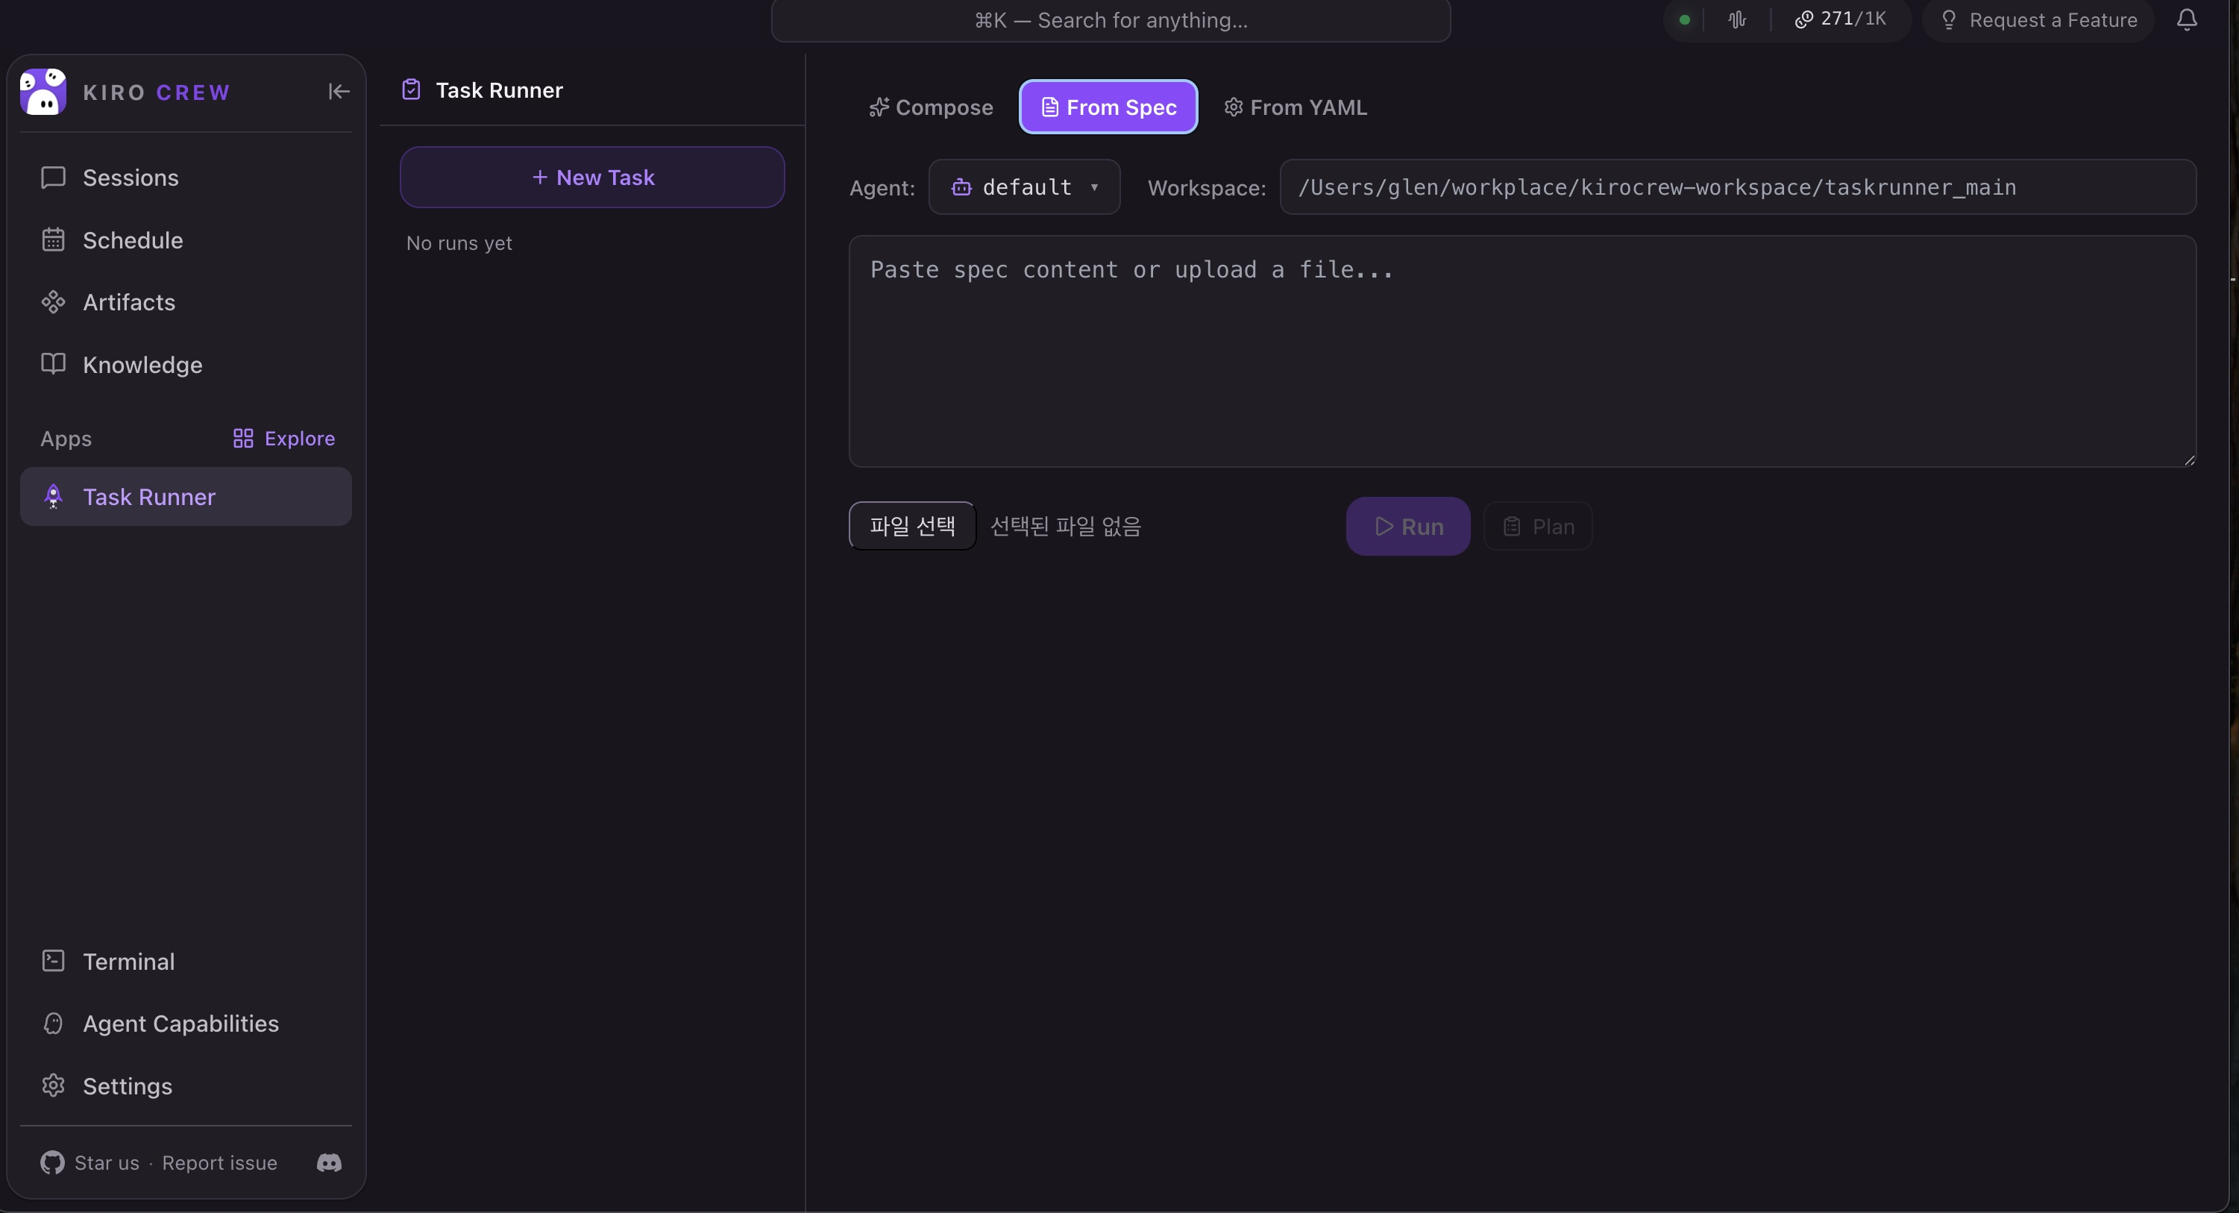
Task: Open Settings from the sidebar
Action: point(186,1086)
